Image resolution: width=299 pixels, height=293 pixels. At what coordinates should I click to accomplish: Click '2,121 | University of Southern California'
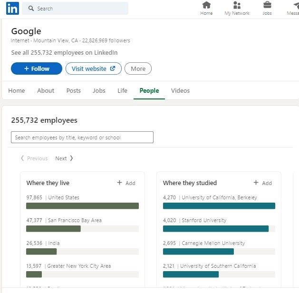[x=209, y=266]
